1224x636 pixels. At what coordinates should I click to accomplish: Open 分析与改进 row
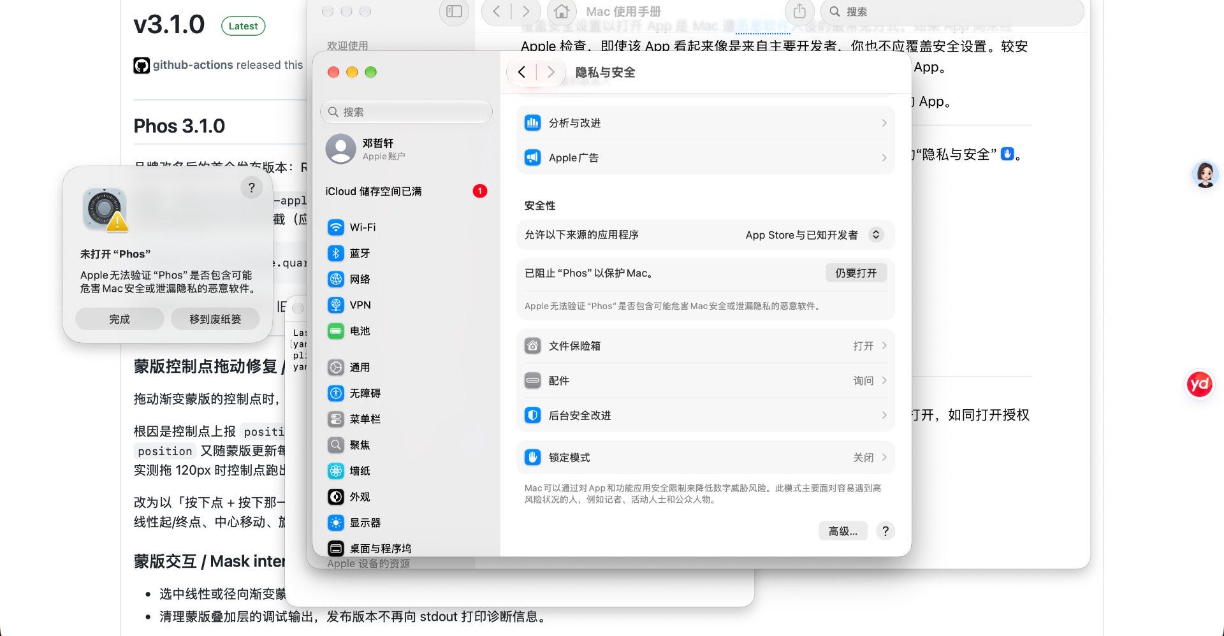coord(706,123)
